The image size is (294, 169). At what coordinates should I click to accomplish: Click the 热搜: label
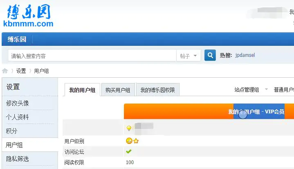[x=226, y=55]
